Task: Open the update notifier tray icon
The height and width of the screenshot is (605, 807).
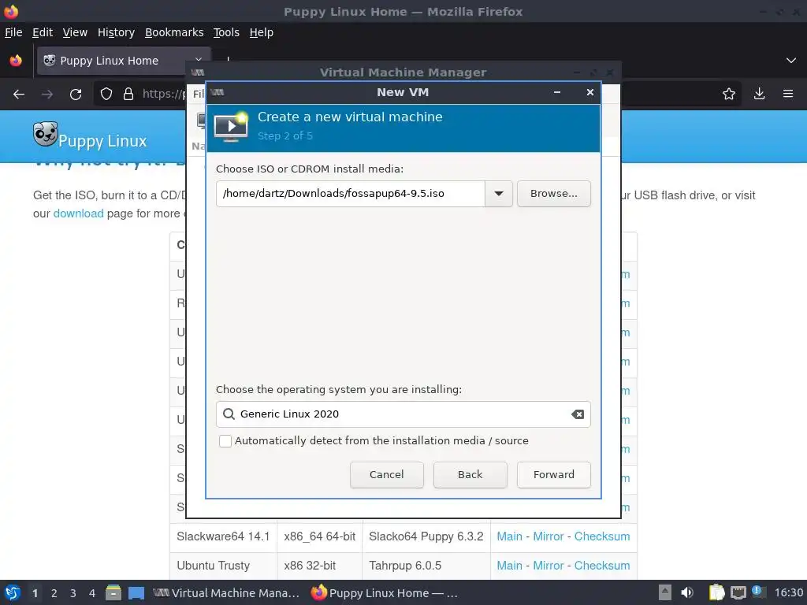Action: click(758, 592)
